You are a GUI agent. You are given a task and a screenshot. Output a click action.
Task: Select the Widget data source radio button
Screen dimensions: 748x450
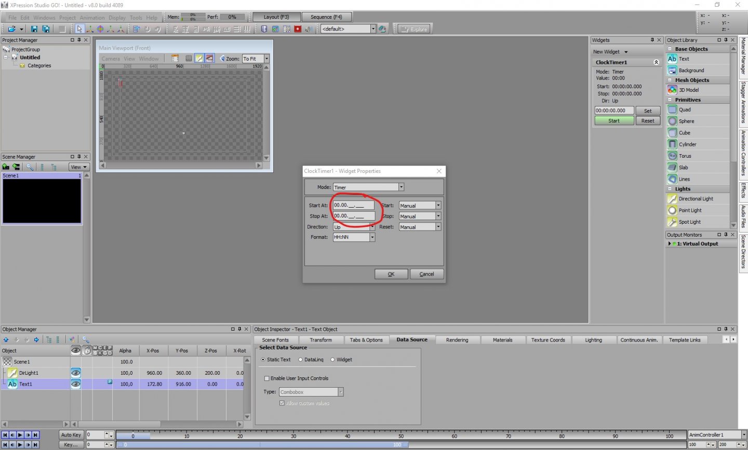click(332, 360)
